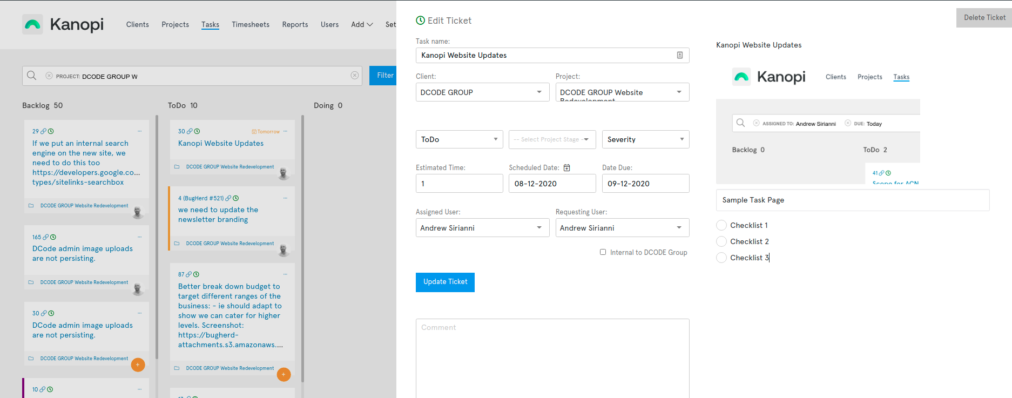Click the folder icon on the internal search engine card
The width and height of the screenshot is (1012, 398).
(x=31, y=206)
